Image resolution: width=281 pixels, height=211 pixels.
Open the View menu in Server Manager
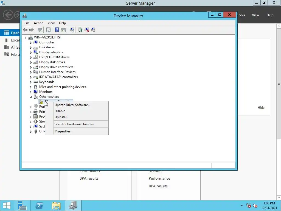(x=255, y=15)
